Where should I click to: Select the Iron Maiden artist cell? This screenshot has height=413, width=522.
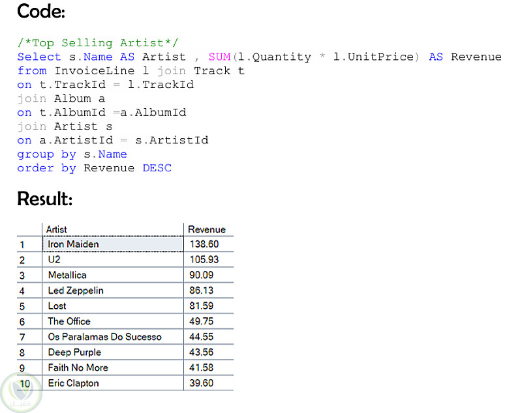pos(113,244)
